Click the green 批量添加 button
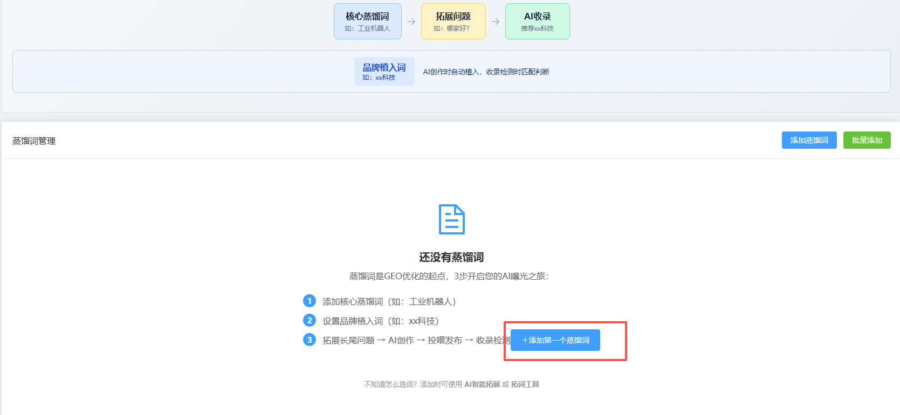Screen dimensions: 900x415 pos(867,140)
